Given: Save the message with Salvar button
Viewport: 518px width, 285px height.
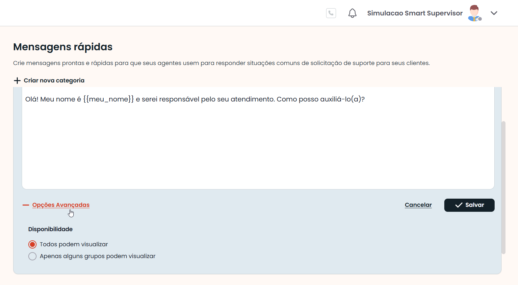Looking at the screenshot, I should click(x=469, y=205).
